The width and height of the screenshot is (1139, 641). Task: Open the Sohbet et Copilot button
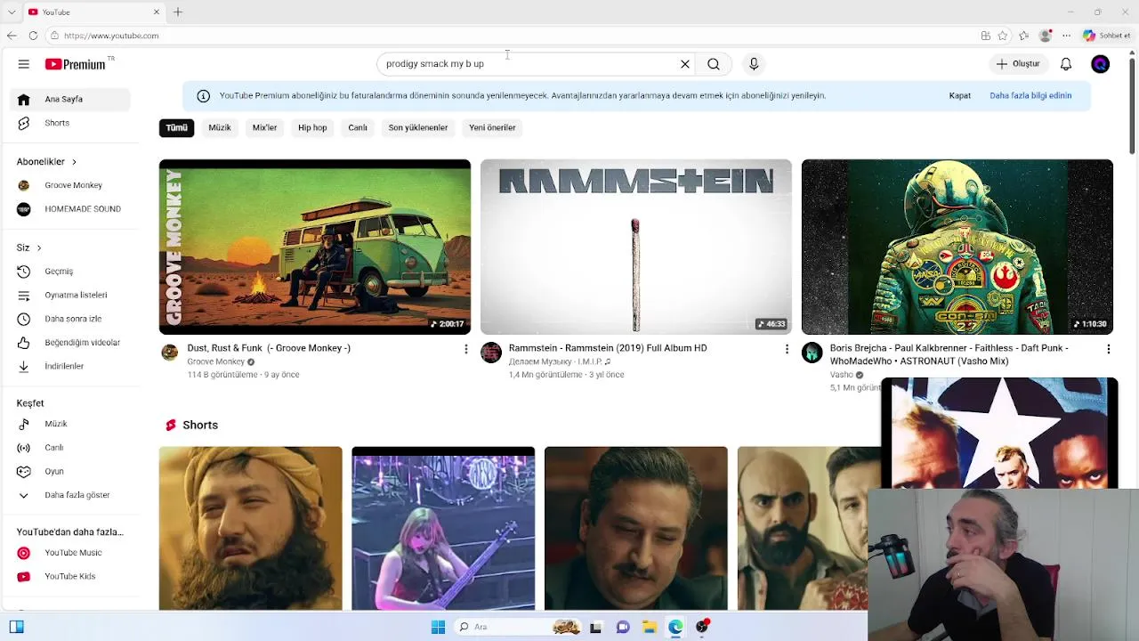1106,36
